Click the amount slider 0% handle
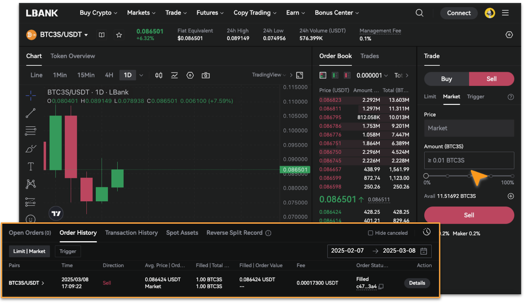The width and height of the screenshot is (525, 303). click(426, 176)
